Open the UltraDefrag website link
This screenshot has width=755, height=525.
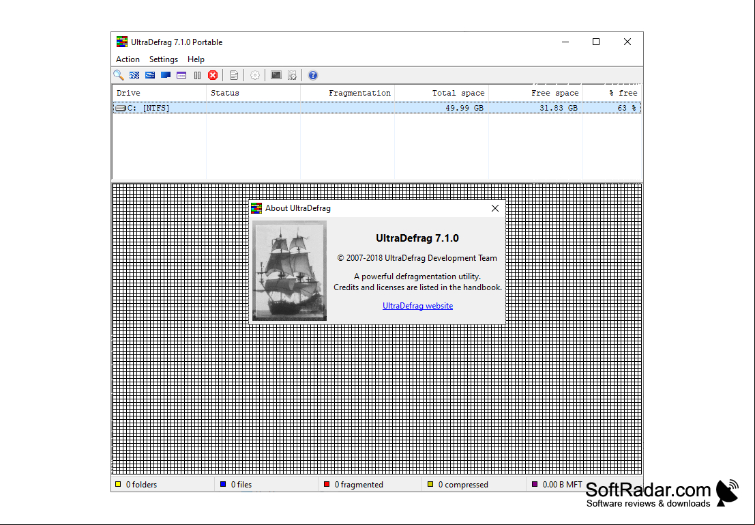click(x=417, y=306)
